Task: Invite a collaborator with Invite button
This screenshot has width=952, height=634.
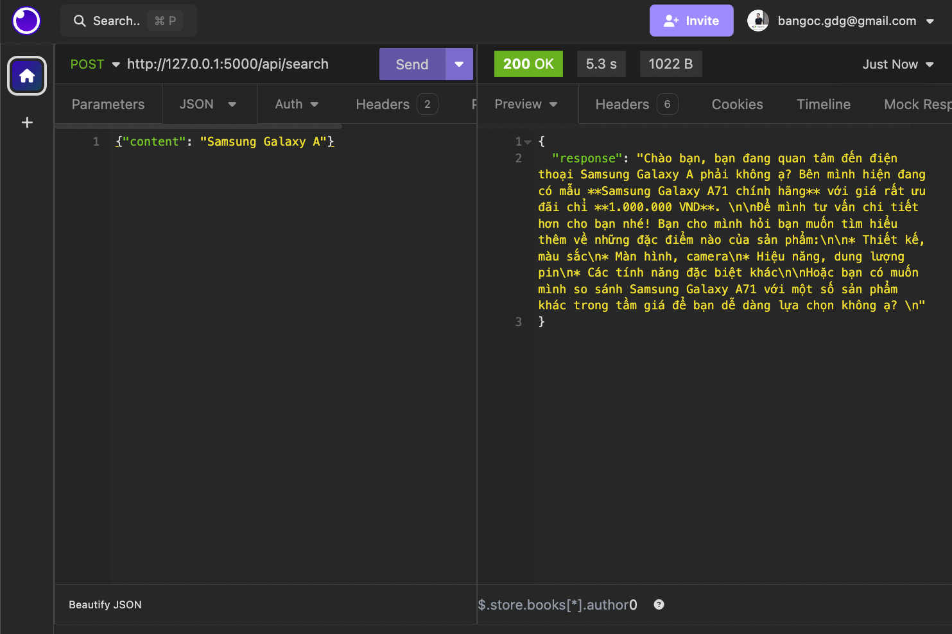Action: coord(691,21)
